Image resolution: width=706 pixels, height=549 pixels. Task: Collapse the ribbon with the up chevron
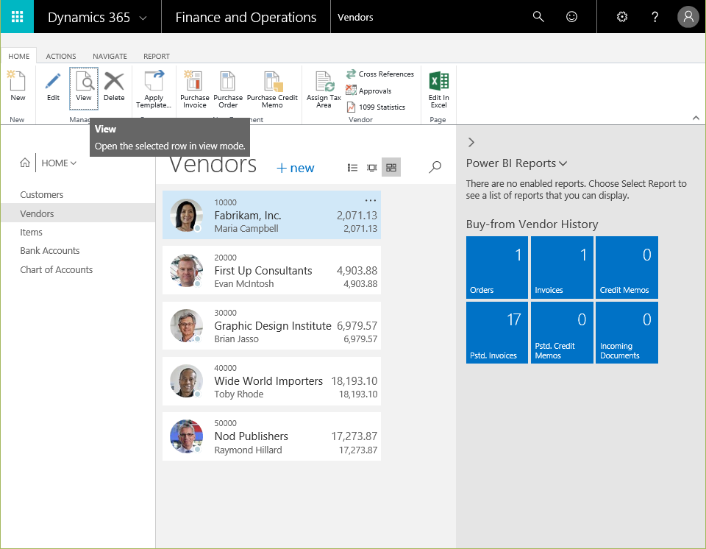[x=696, y=118]
